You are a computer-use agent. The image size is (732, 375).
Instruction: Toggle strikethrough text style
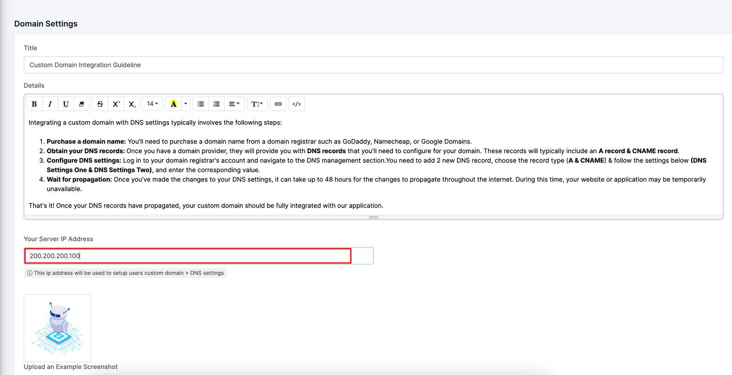coord(100,104)
